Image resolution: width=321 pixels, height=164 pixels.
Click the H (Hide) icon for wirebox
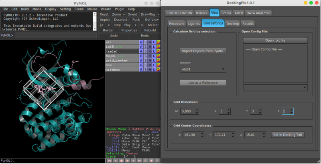pos(150,69)
